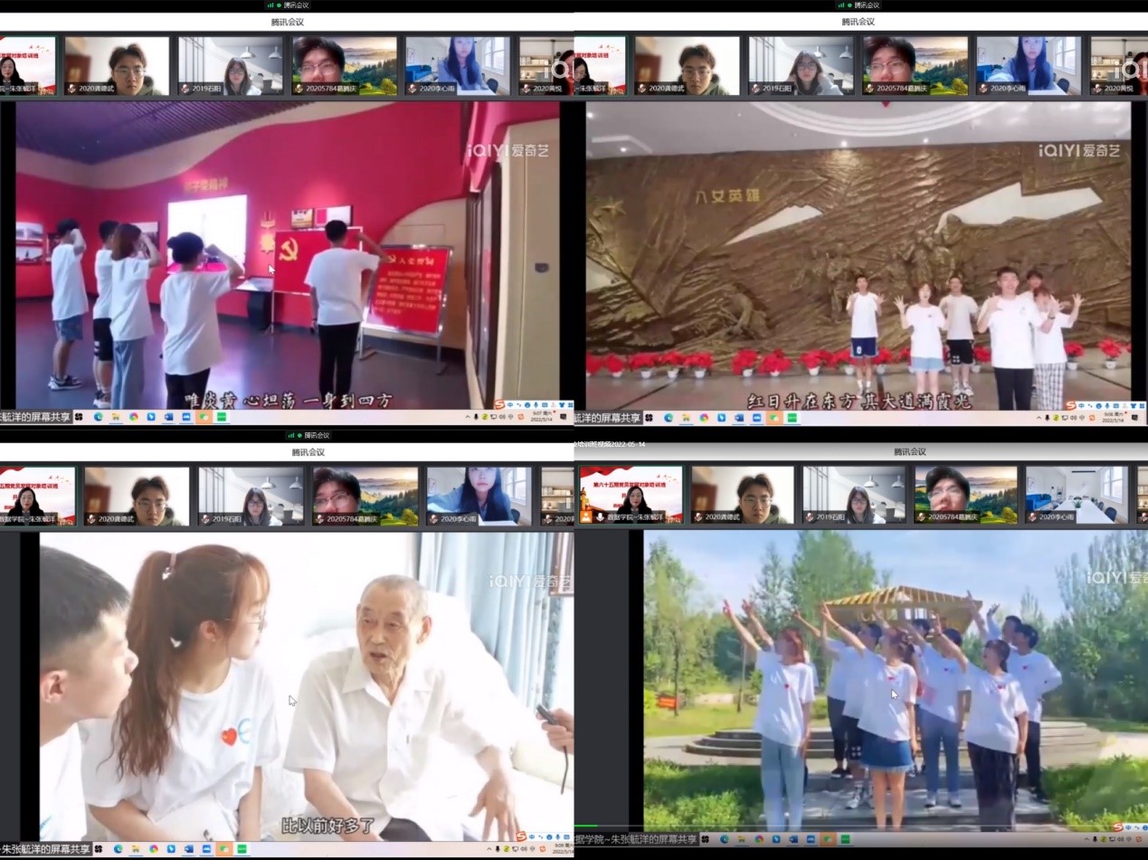1148x860 pixels.
Task: Click 腾讯会议 title above 八女英雄 relief video
Action: 858,22
